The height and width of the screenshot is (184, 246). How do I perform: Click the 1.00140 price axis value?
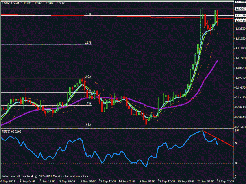pos(240,78)
